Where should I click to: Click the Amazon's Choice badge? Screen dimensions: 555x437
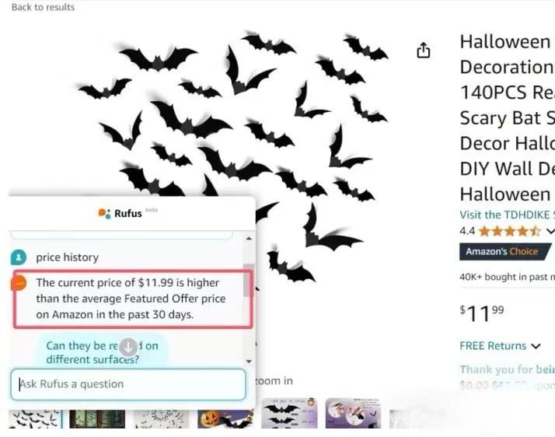point(504,252)
